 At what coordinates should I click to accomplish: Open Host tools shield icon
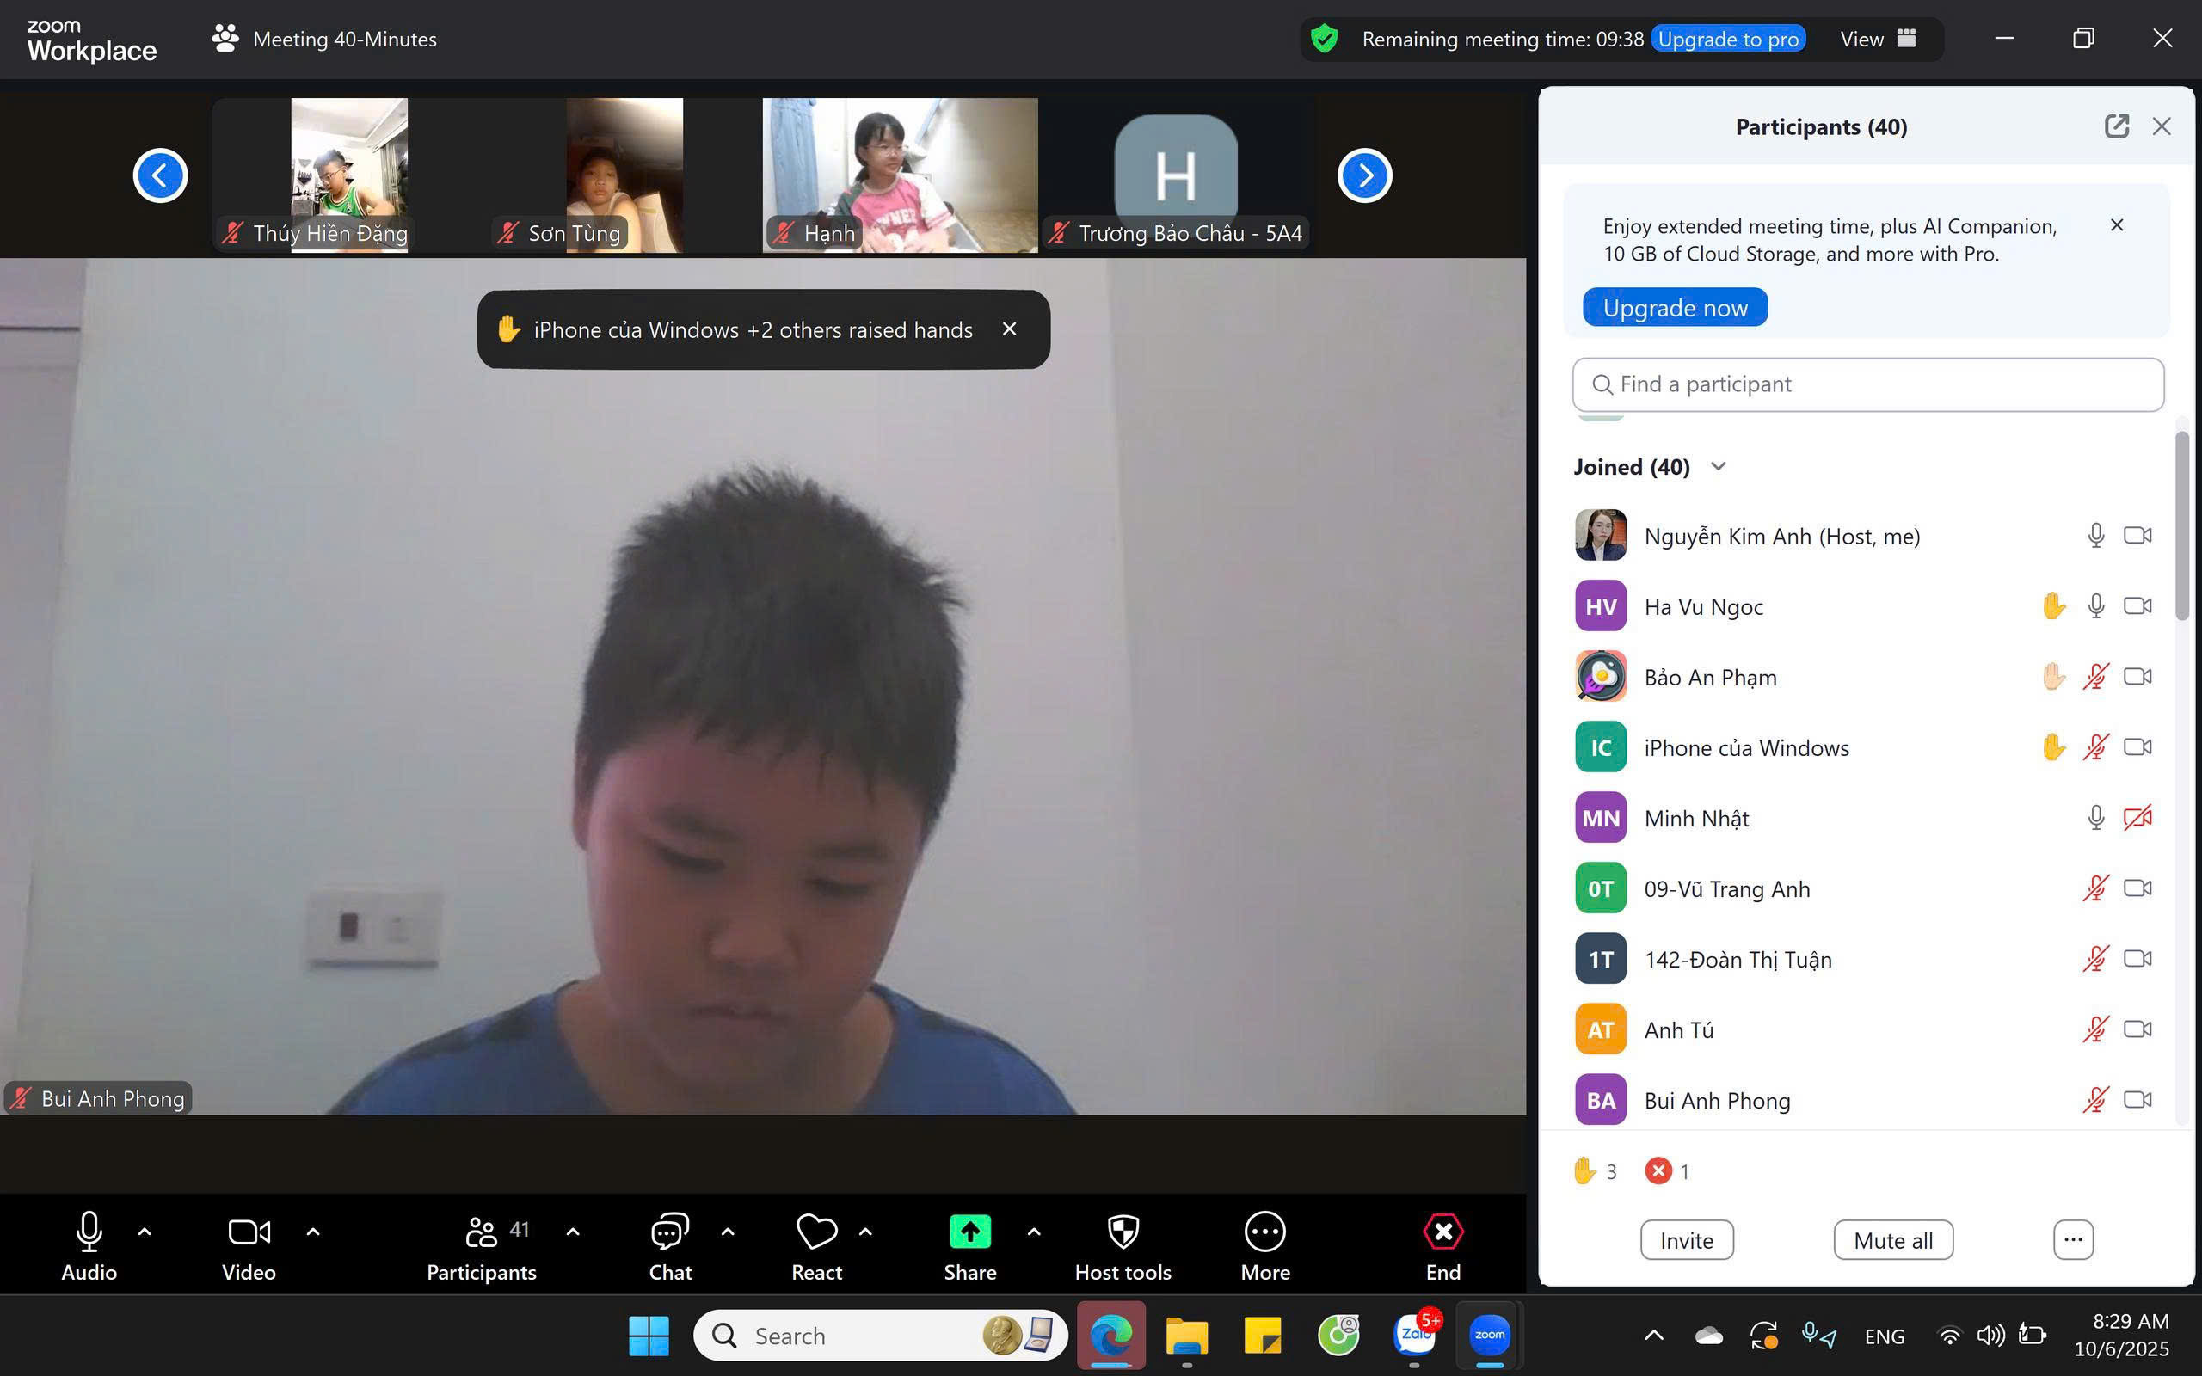[x=1123, y=1232]
